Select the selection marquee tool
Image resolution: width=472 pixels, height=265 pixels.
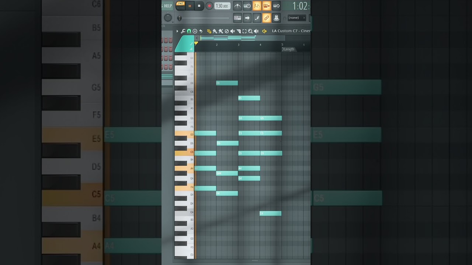pyautogui.click(x=244, y=31)
